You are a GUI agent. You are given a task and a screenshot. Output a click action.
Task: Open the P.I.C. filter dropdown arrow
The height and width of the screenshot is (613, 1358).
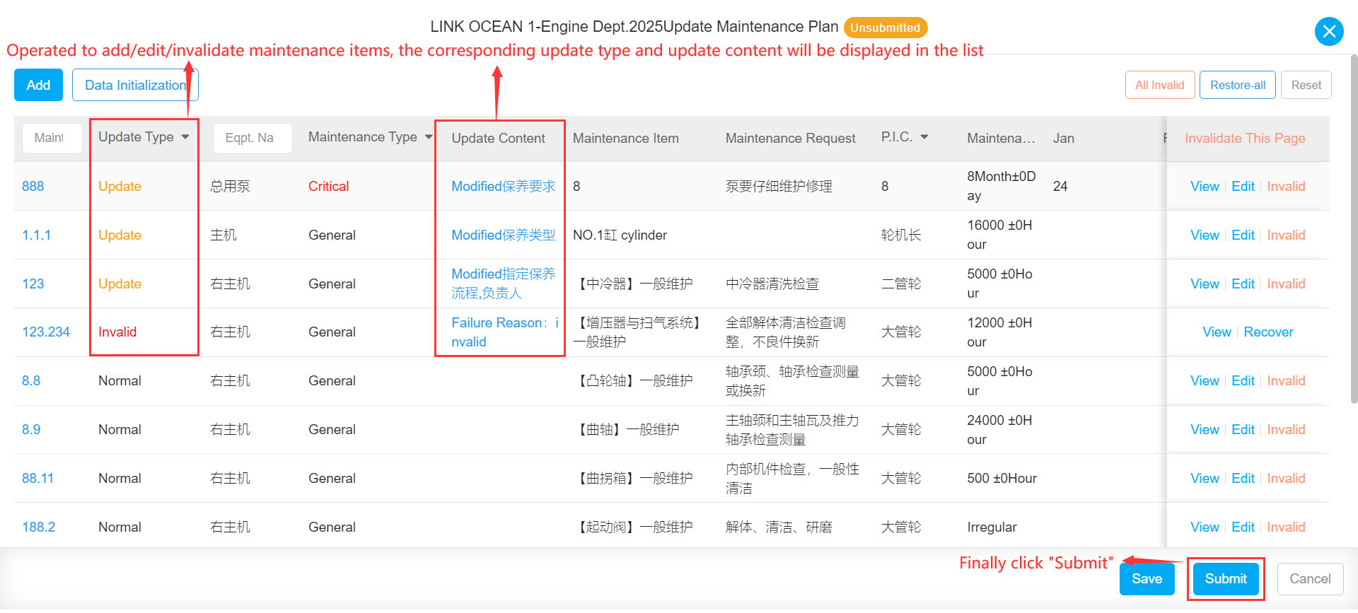click(924, 137)
